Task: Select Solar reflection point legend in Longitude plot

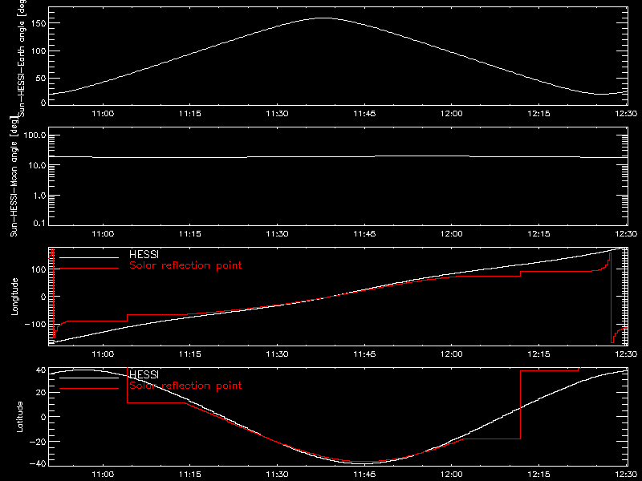Action: click(x=185, y=265)
